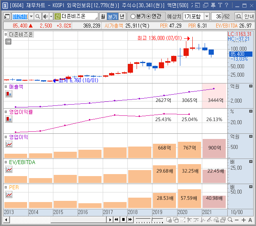Close the 매출액 indicator panel
This screenshot has width=256, height=226.
[251, 86]
